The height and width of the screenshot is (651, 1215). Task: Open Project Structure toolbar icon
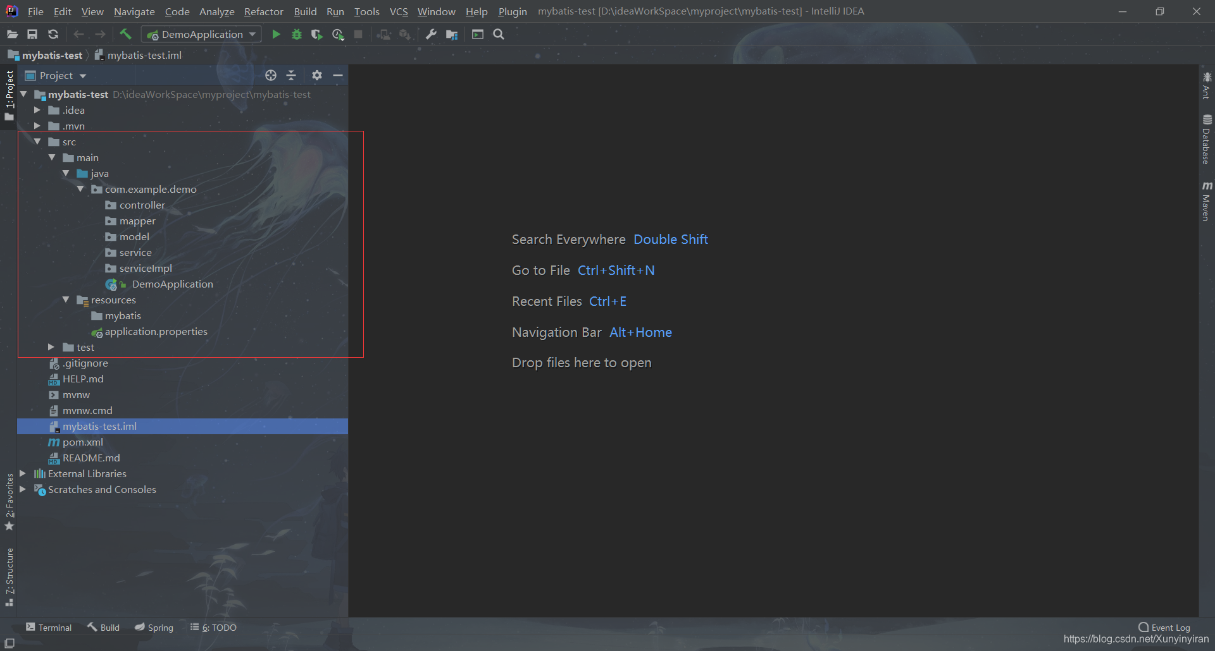tap(452, 35)
